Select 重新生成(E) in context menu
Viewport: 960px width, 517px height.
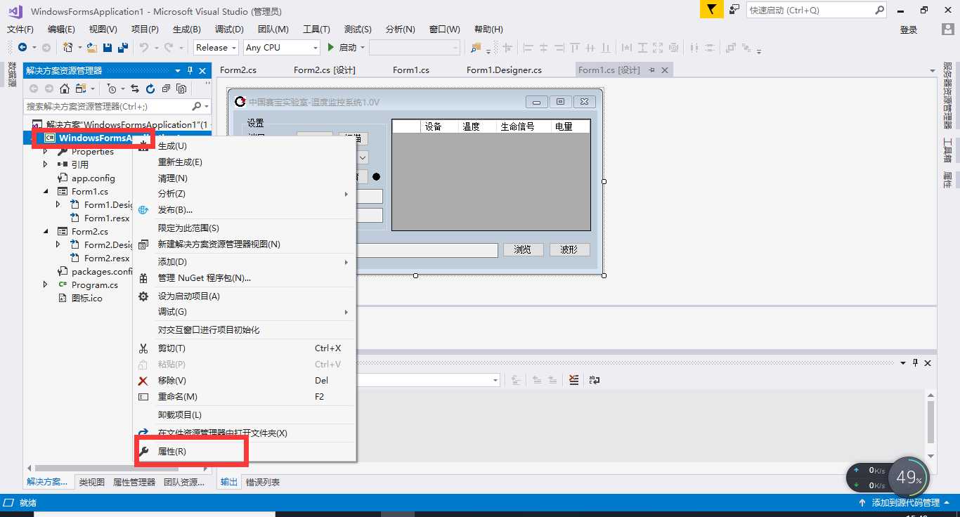tap(245, 162)
